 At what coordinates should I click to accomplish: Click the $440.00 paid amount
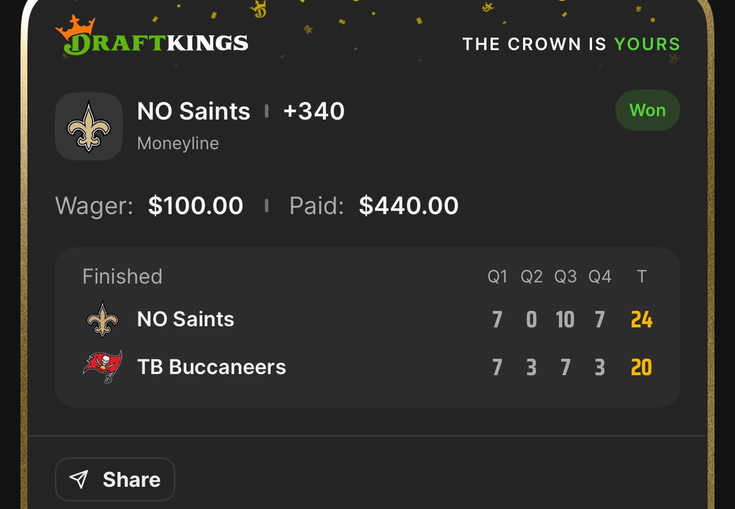pos(409,206)
